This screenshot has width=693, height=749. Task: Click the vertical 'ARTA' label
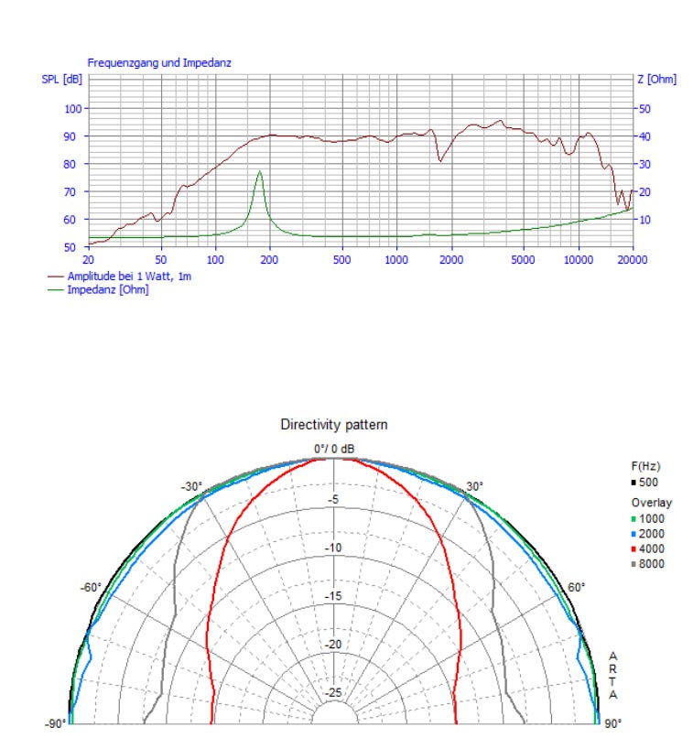click(x=613, y=676)
